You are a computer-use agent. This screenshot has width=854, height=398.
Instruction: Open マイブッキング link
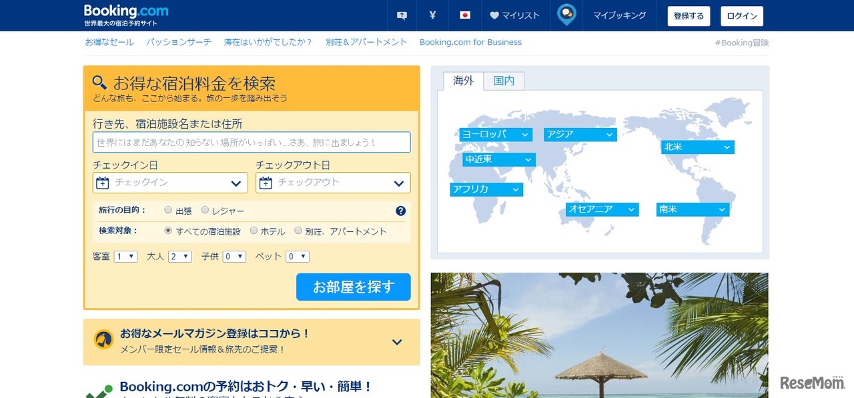[619, 15]
